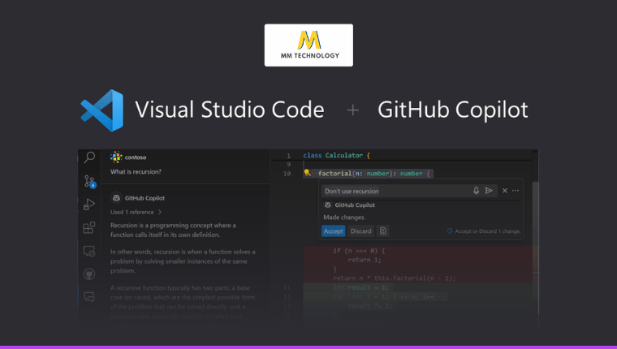This screenshot has width=617, height=349.
Task: Click GitHub Copilot name in chat response
Action: click(145, 198)
